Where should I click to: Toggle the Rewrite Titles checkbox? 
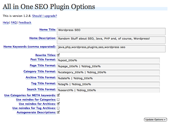coord(58,55)
